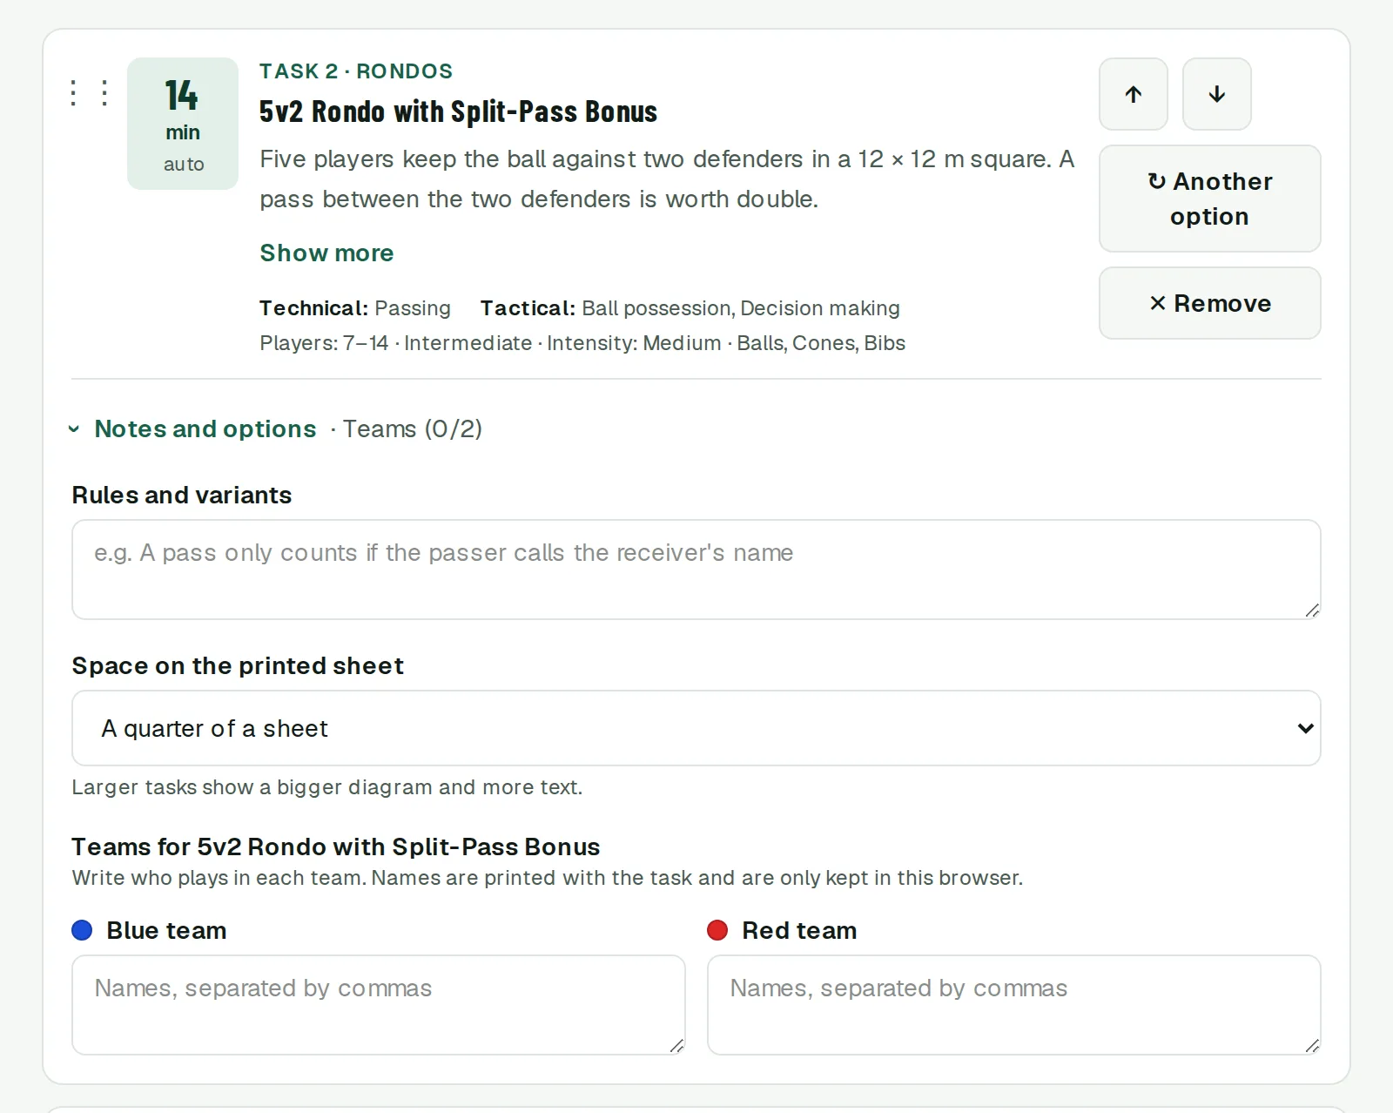The height and width of the screenshot is (1113, 1393).
Task: Focus the Rules and variants text area
Action: click(x=696, y=570)
